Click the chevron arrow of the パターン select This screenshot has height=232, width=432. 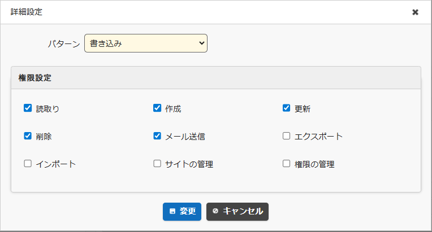click(x=201, y=43)
